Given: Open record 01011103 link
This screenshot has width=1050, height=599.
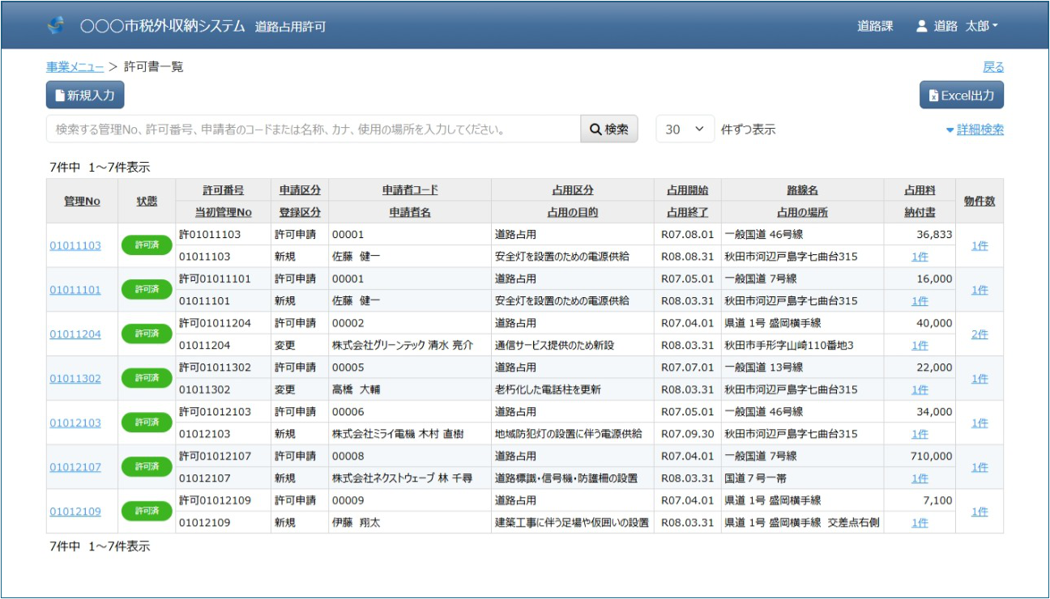Looking at the screenshot, I should tap(75, 245).
